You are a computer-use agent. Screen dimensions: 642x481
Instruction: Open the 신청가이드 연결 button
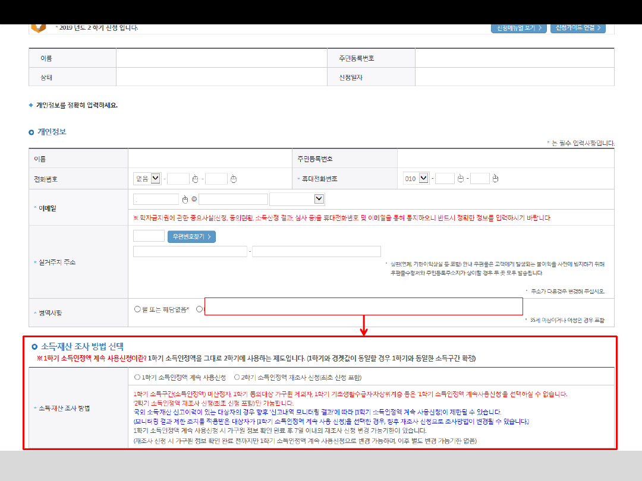578,28
